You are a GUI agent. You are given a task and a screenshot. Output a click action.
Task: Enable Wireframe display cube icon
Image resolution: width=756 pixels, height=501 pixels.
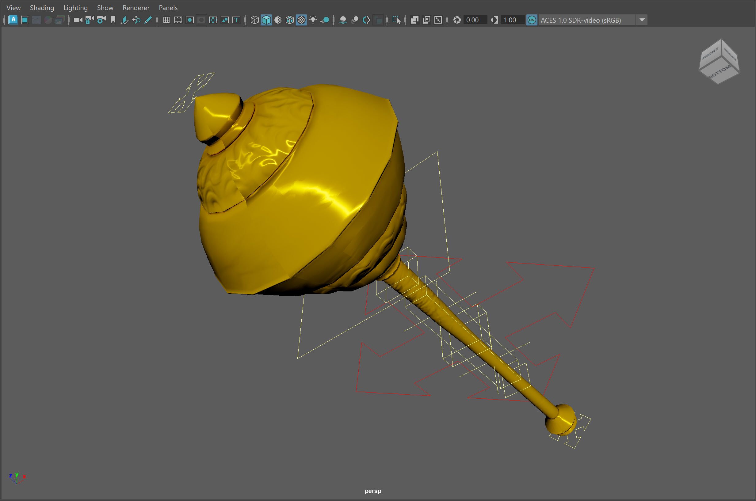coord(254,20)
